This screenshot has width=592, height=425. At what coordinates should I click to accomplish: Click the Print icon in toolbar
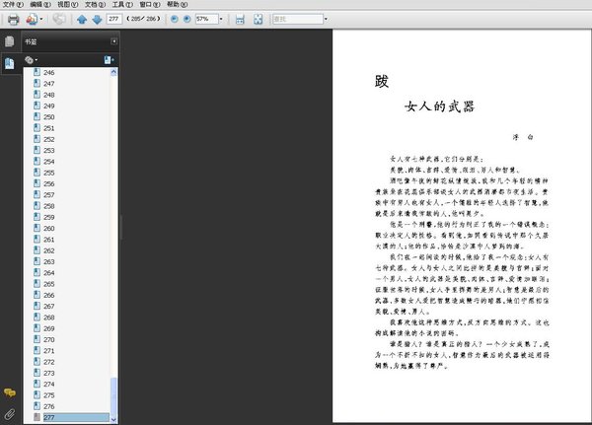point(13,19)
